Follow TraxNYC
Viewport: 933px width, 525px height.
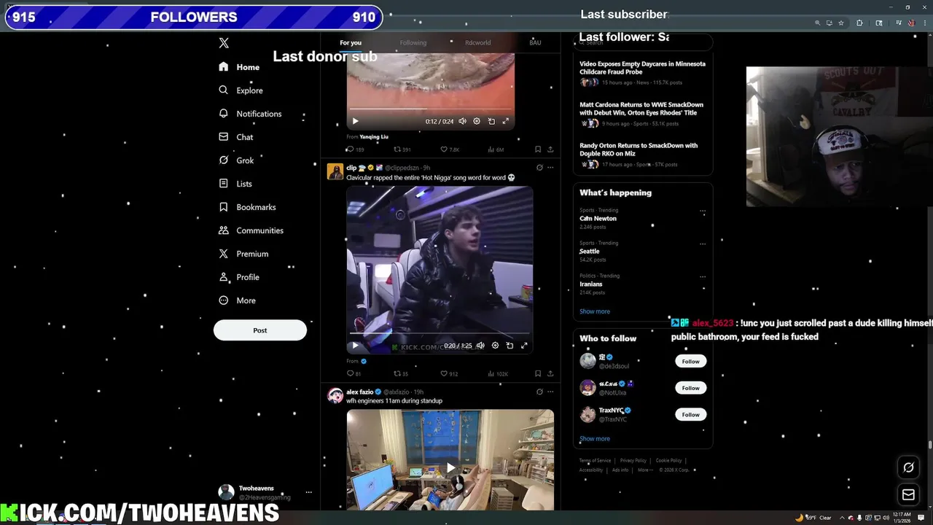coord(690,414)
